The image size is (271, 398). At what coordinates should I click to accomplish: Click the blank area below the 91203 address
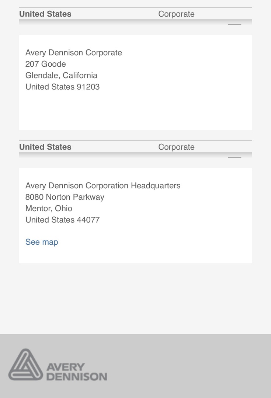(135, 111)
